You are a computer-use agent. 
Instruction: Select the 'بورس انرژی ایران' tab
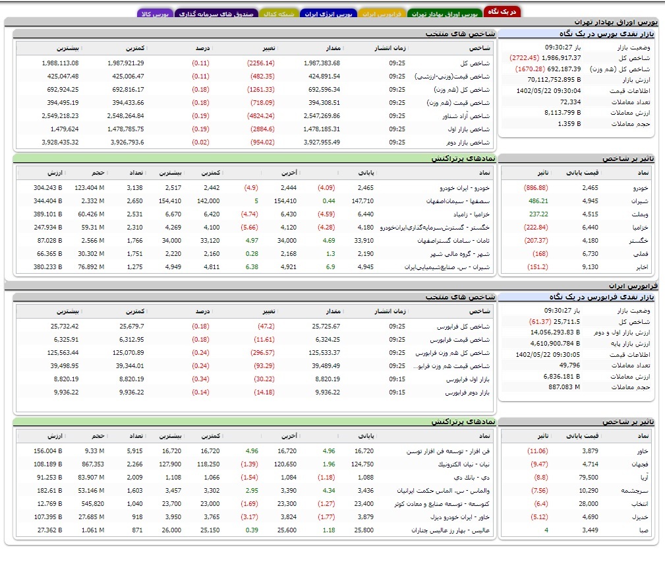click(328, 13)
